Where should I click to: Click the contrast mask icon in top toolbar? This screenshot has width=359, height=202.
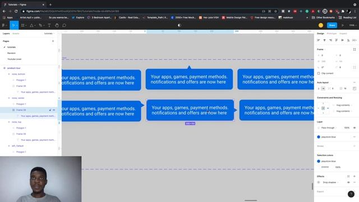point(179,25)
